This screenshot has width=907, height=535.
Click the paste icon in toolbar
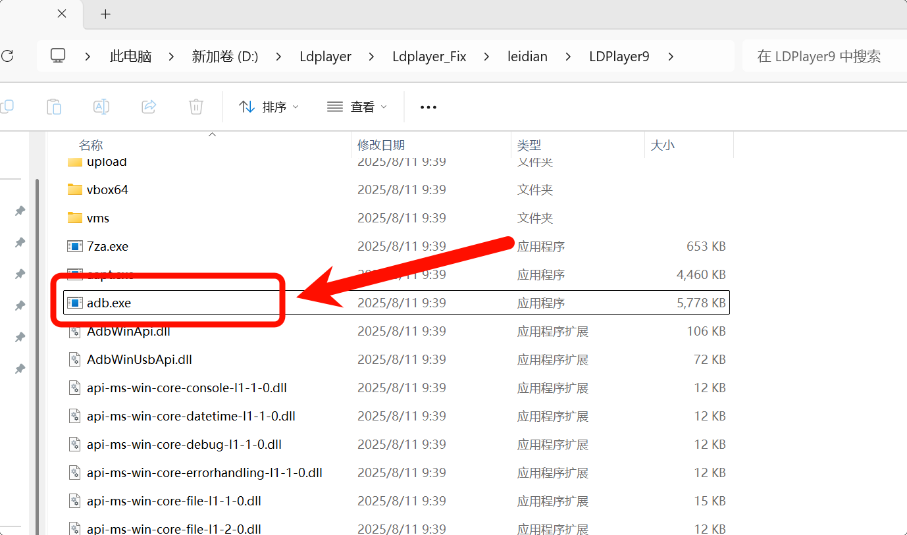pyautogui.click(x=54, y=107)
